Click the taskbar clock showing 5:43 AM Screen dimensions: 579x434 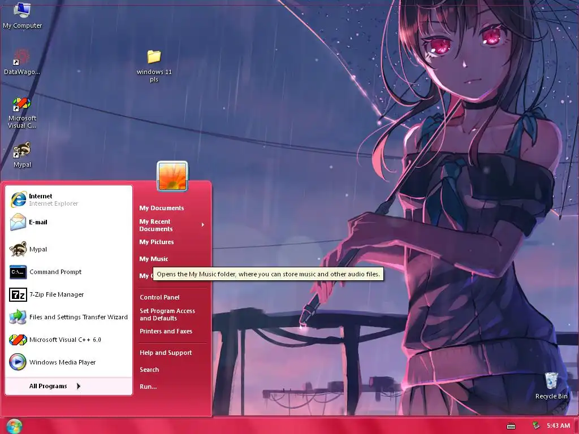558,426
